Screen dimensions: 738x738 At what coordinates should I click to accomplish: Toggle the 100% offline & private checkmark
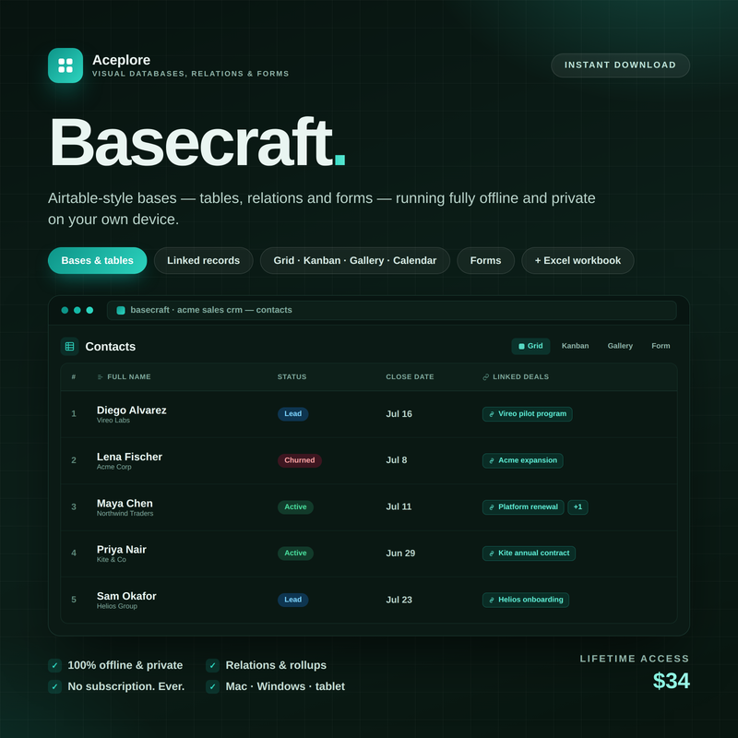54,665
